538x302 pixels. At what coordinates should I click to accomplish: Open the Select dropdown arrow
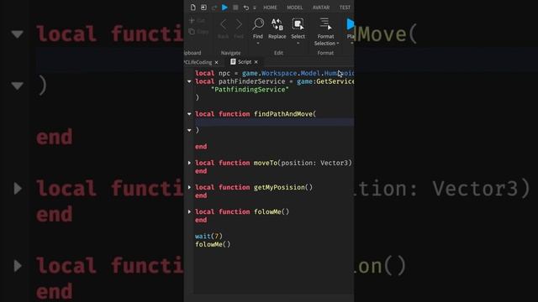coord(298,44)
